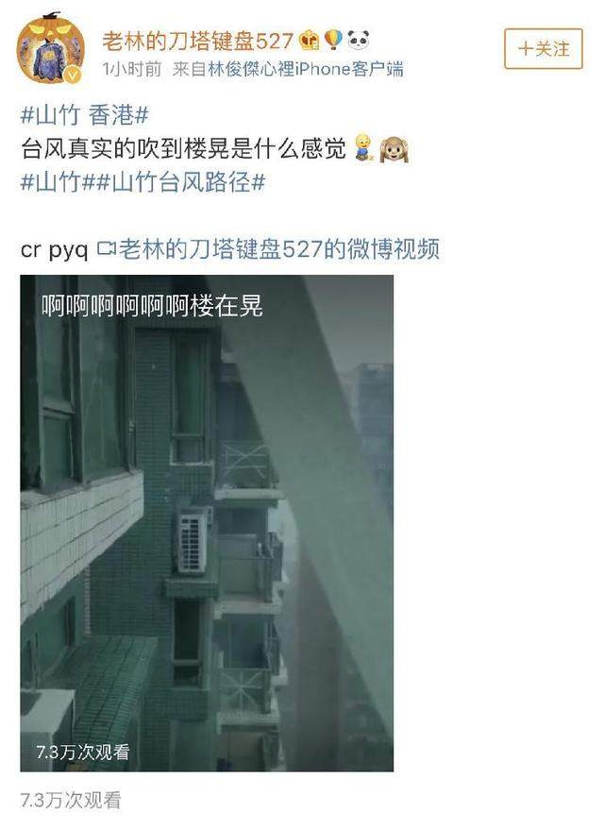Click the 7.3万次观看 overlay on video
Image resolution: width=604 pixels, height=830 pixels.
click(x=83, y=752)
